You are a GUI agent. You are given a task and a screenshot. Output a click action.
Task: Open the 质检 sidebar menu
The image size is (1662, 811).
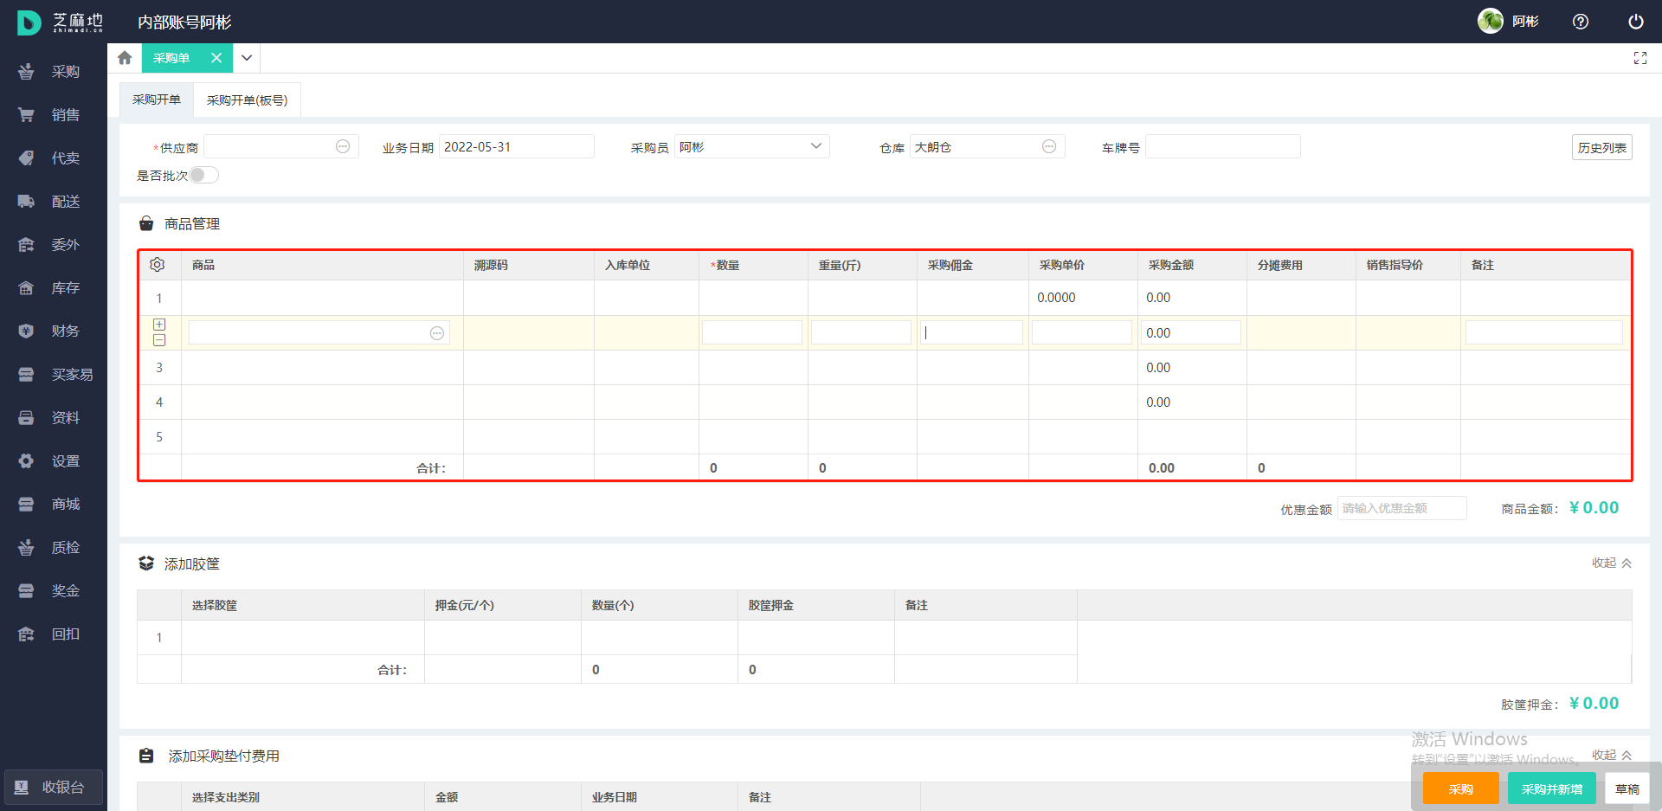(54, 548)
